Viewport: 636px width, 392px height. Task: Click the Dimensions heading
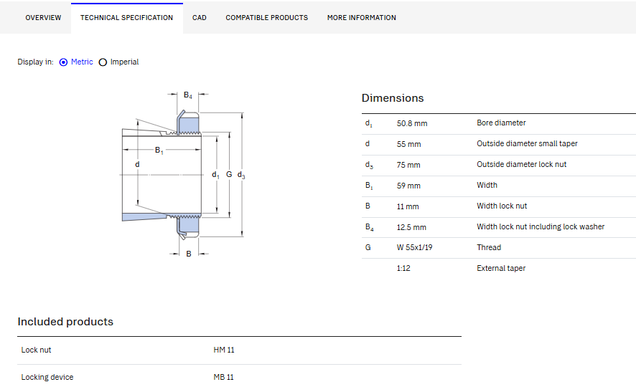click(392, 98)
